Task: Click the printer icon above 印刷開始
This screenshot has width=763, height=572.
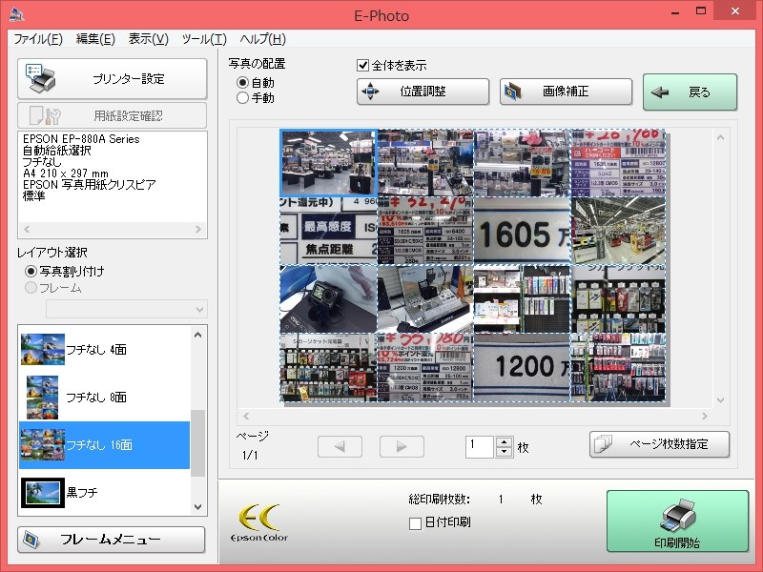Action: (678, 516)
